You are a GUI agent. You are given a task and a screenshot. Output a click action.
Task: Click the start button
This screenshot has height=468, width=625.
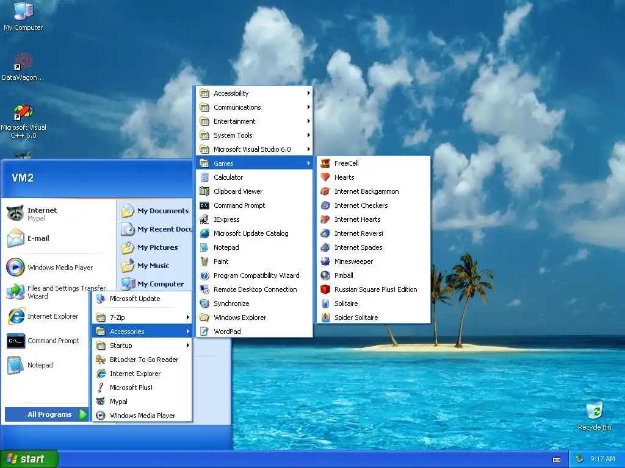pyautogui.click(x=29, y=459)
